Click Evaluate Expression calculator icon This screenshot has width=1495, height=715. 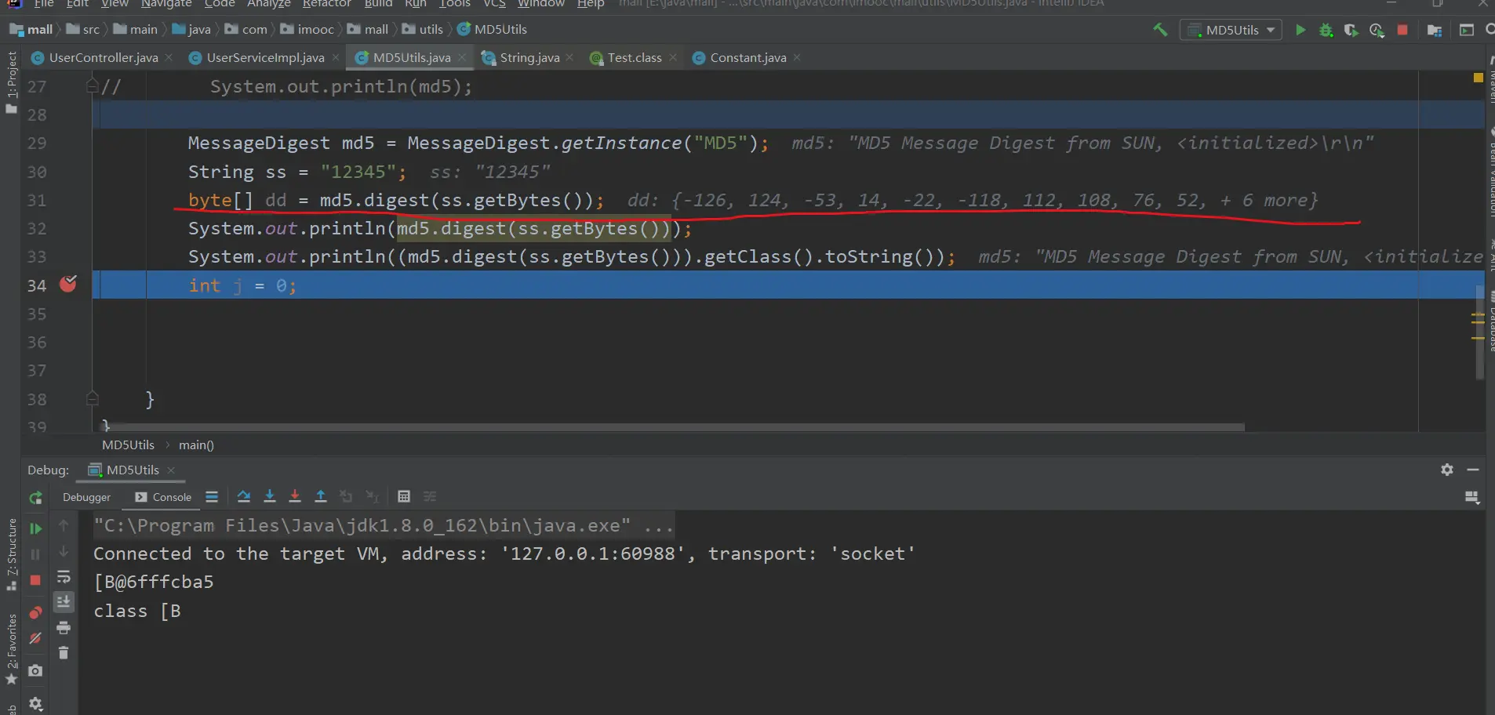[404, 496]
